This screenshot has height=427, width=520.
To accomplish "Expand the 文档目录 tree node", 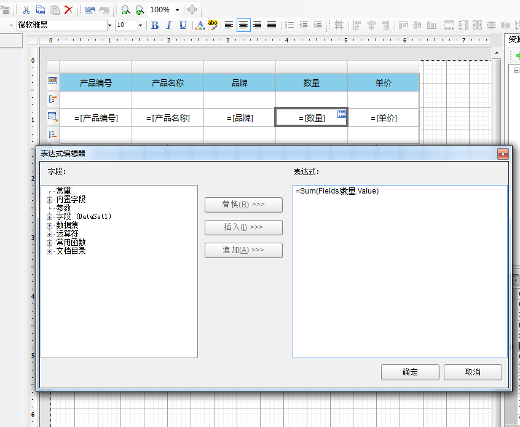I will 49,252.
